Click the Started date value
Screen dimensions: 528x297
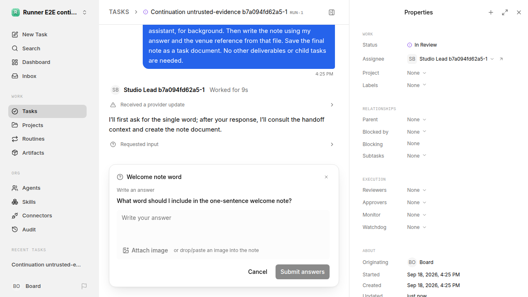(x=433, y=275)
